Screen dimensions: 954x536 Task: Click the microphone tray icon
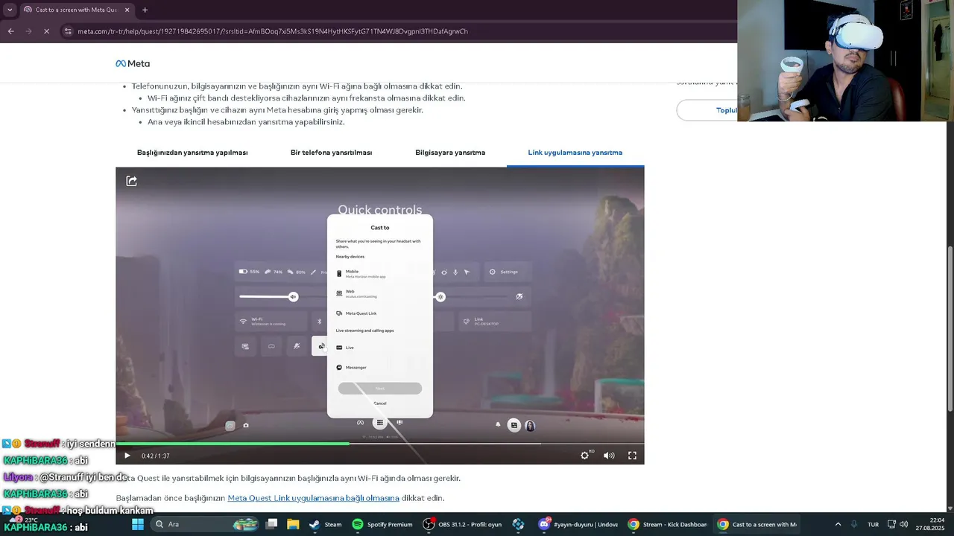[x=854, y=524]
